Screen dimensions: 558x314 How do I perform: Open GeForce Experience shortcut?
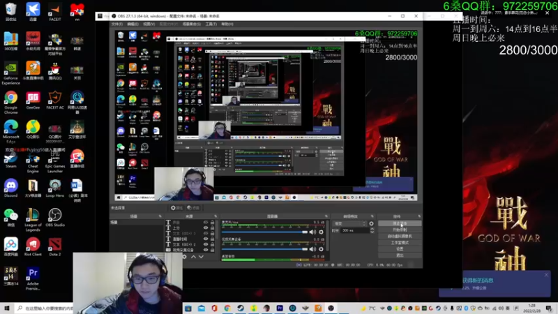[10, 73]
